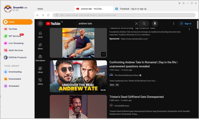This screenshot has height=119, width=199.
Task: Switch to the Home browser tab
Action: 40,9
